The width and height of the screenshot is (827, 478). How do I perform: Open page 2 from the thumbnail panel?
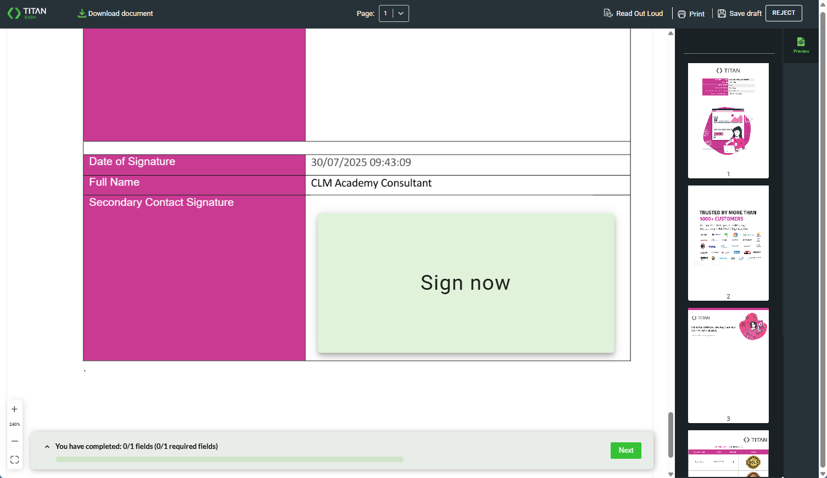(728, 242)
